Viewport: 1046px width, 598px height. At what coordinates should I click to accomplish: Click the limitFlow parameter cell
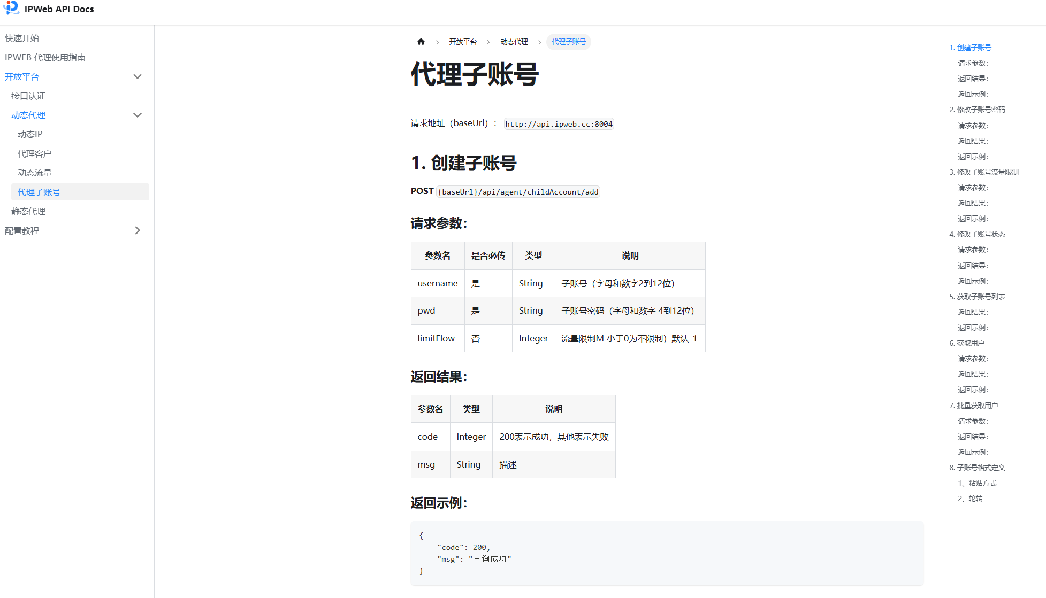point(438,338)
